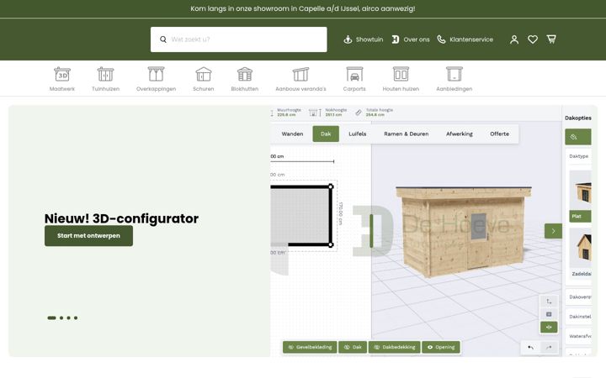Viewport: 606px width, 378px height.
Task: Click the showroom announcement banner text
Action: pyautogui.click(x=303, y=8)
